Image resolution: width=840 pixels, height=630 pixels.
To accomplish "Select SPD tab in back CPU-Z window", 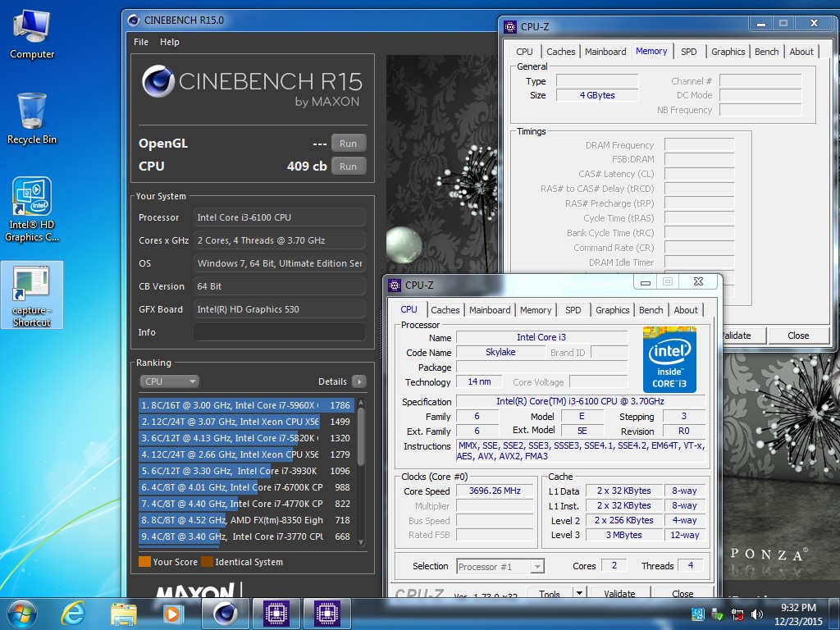I will point(688,52).
